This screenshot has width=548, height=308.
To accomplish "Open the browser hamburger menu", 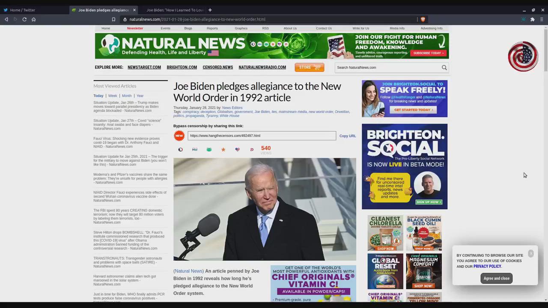I will [542, 19].
